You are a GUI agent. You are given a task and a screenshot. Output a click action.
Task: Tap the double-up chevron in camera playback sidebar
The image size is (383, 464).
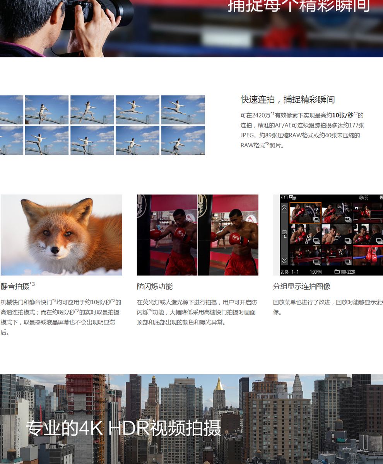[x=284, y=208]
